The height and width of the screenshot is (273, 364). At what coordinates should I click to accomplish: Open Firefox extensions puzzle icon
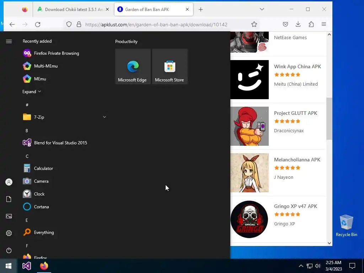pos(311,24)
